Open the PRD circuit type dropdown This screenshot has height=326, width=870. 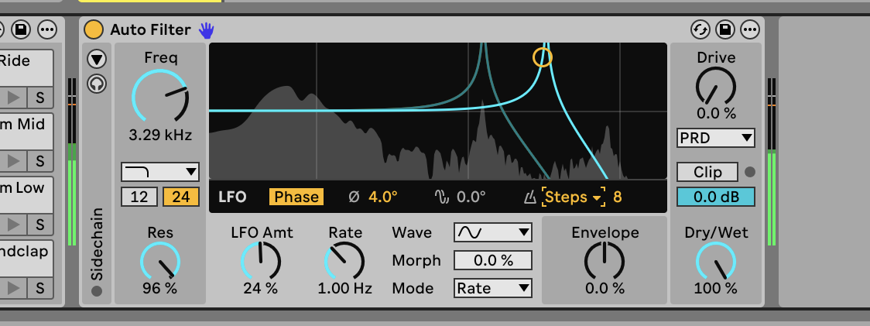point(716,138)
